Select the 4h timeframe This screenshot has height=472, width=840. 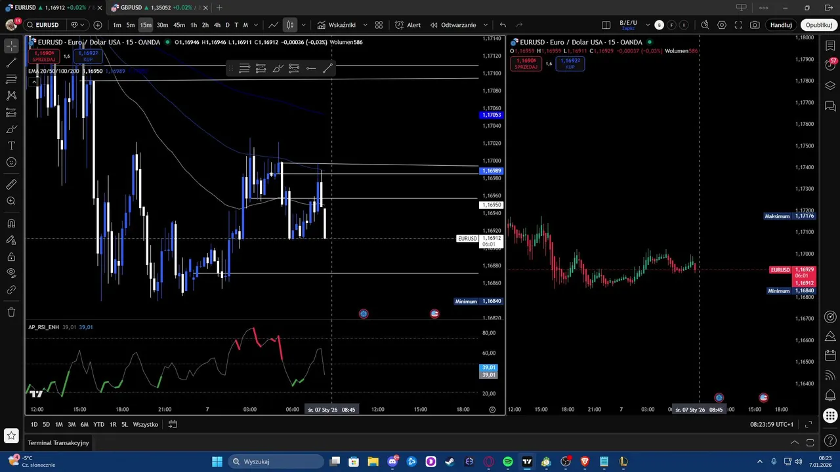tap(217, 25)
